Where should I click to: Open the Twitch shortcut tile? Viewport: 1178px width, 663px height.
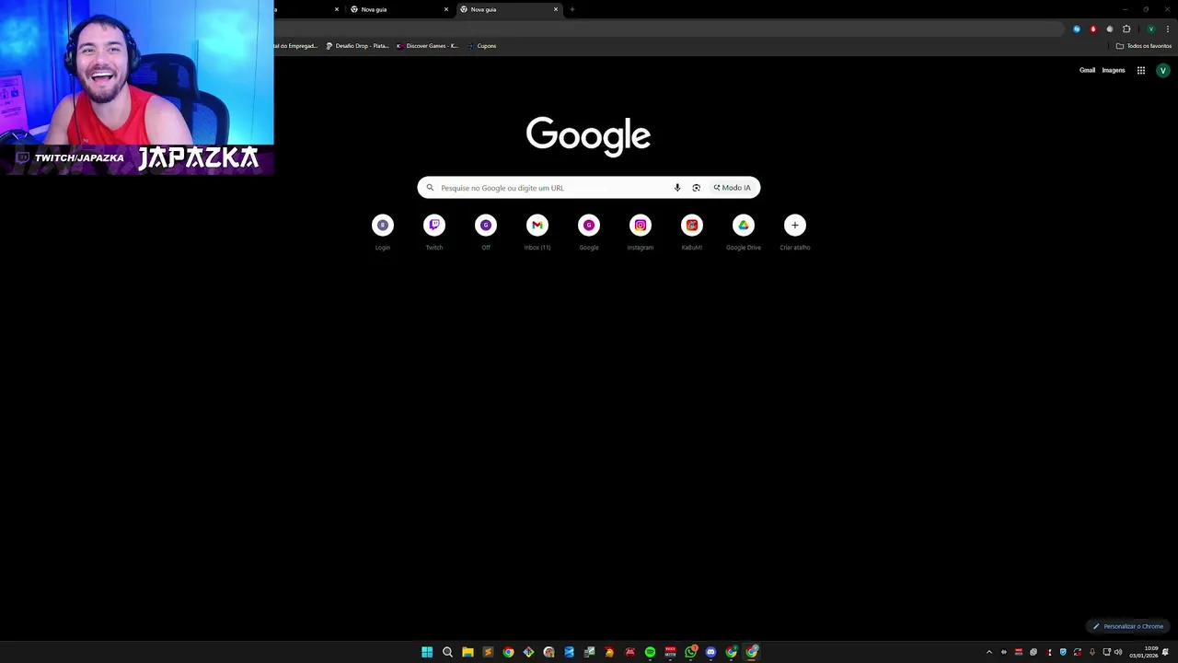[434, 232]
